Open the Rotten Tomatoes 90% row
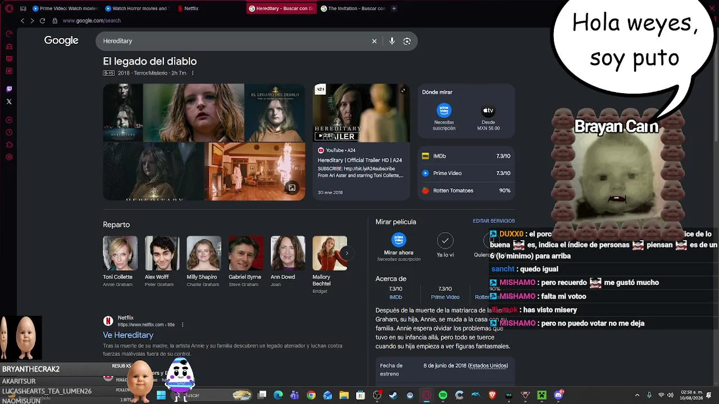 tap(466, 191)
